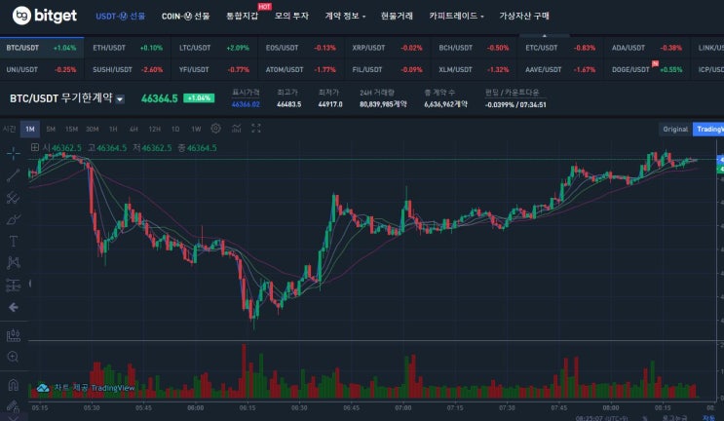The height and width of the screenshot is (421, 724).
Task: Enter fullscreen chart mode
Action: coord(256,129)
